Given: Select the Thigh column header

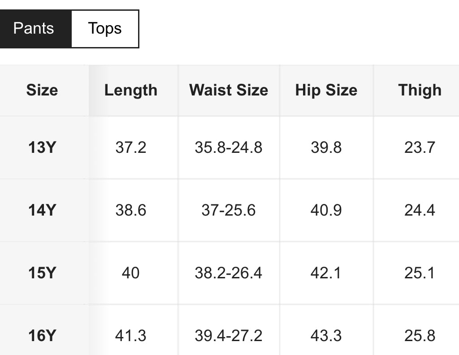Looking at the screenshot, I should point(420,90).
